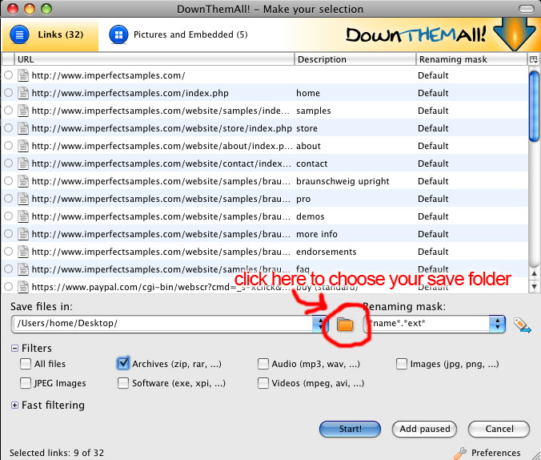Click the window toolbar toggle pill button
The height and width of the screenshot is (460, 541).
(x=526, y=9)
